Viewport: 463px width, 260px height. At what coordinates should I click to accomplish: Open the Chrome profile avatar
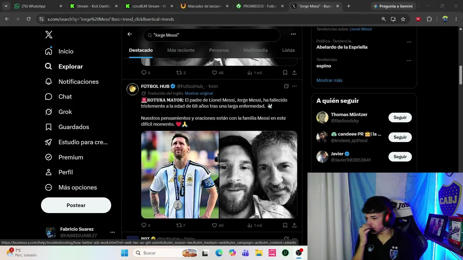pos(445,19)
